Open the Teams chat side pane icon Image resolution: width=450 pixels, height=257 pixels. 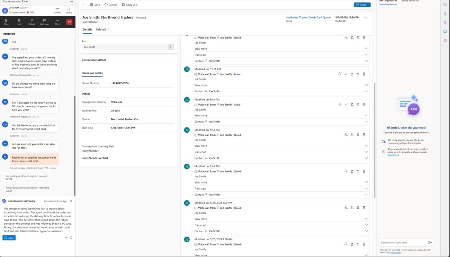[445, 40]
